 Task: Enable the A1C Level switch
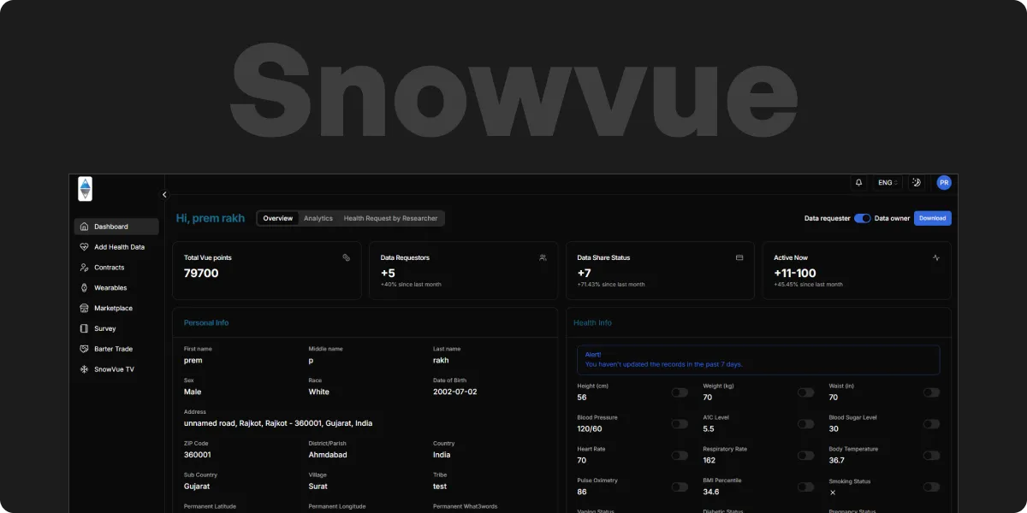click(x=805, y=424)
